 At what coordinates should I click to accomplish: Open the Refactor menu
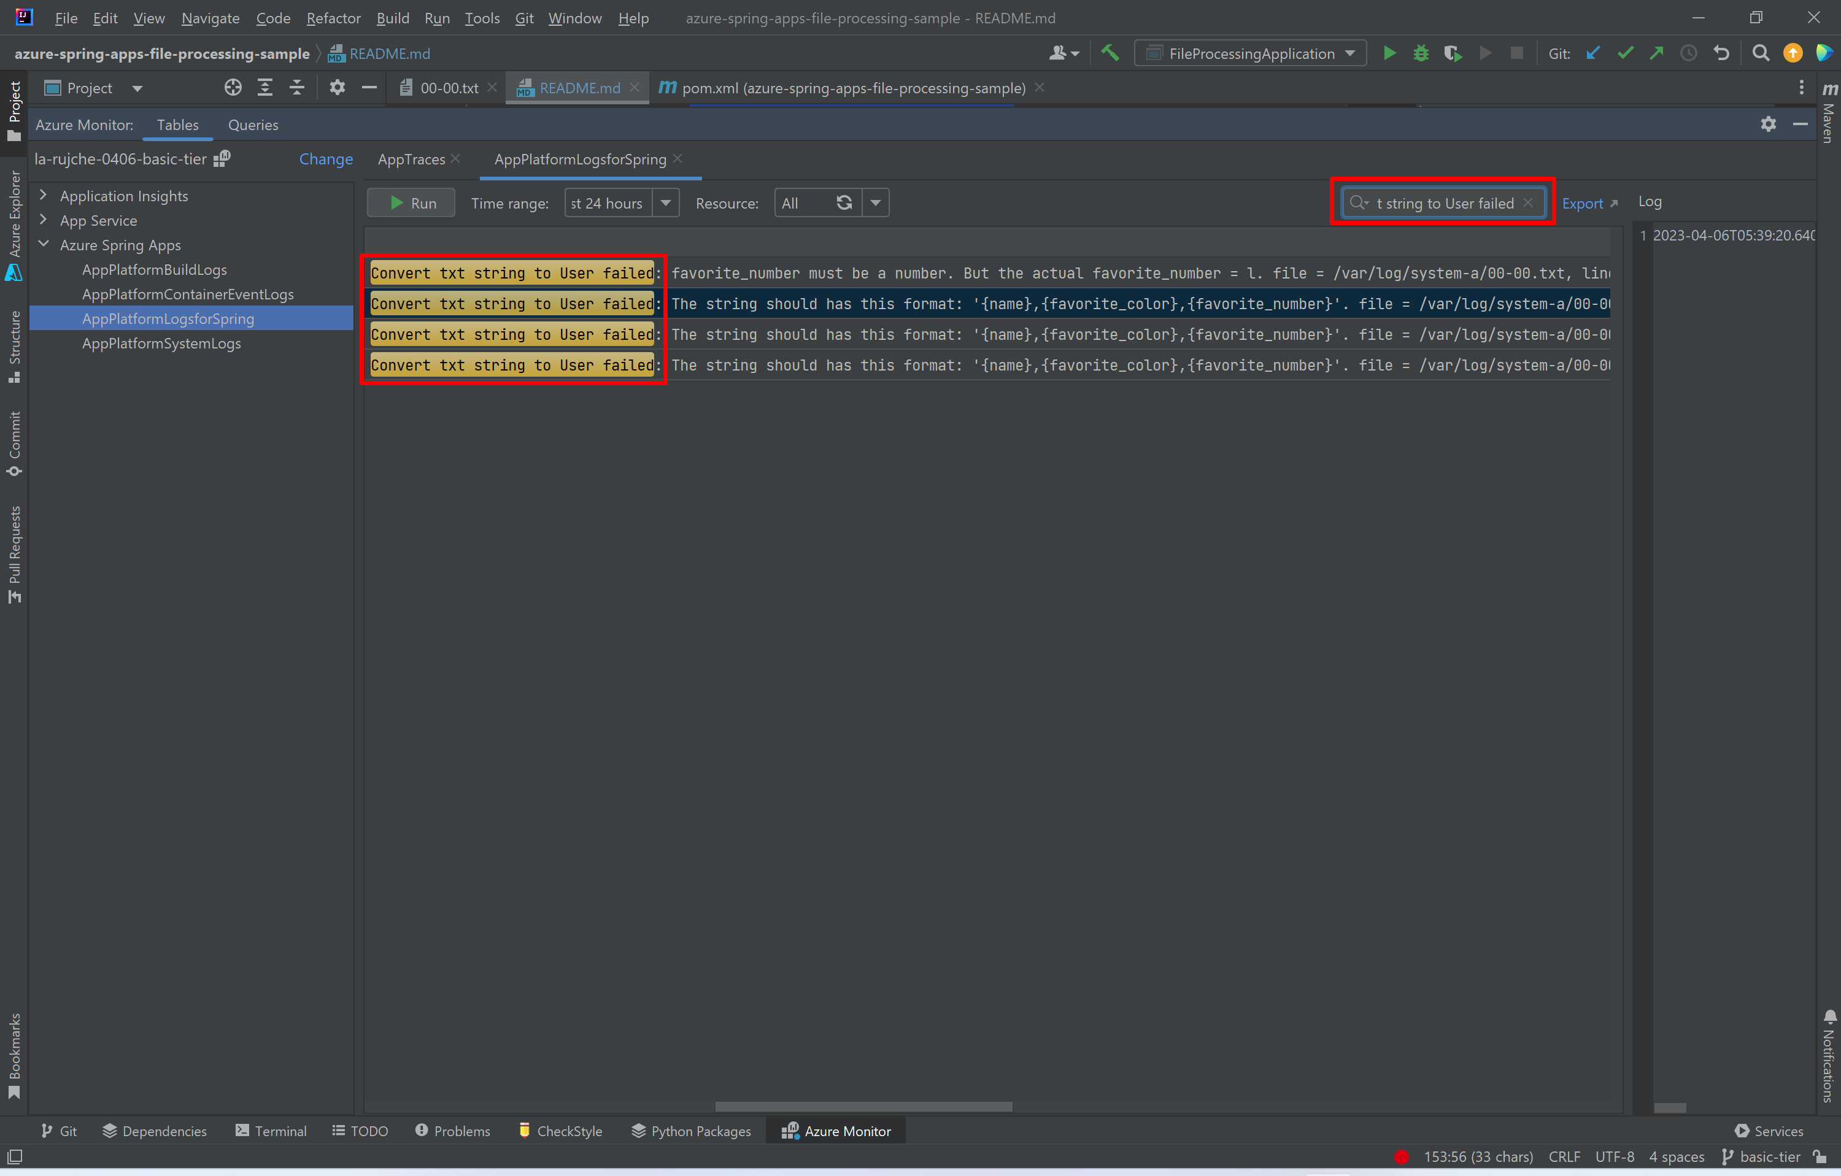(333, 18)
